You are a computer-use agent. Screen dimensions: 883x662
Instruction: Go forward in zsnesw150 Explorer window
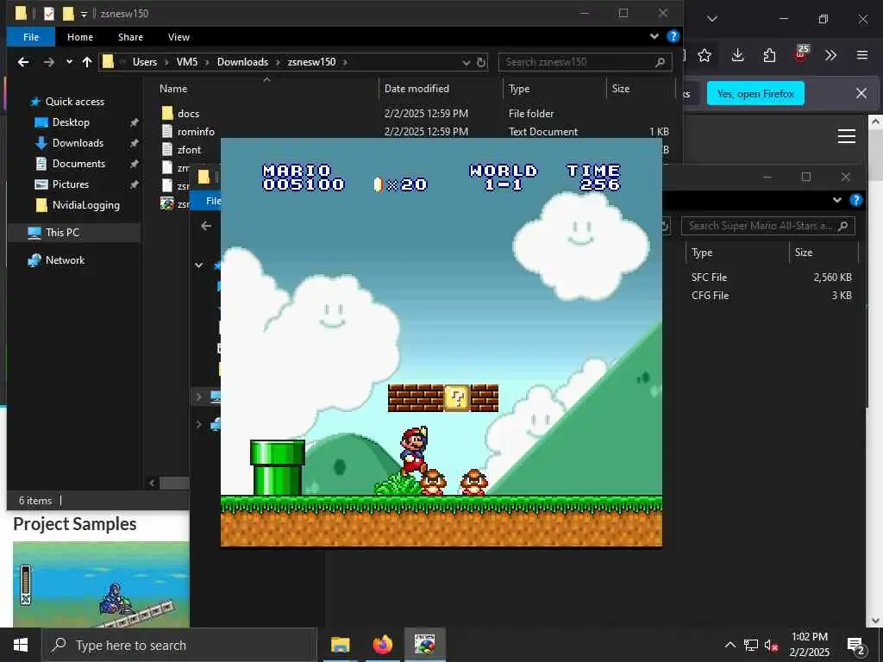[49, 62]
